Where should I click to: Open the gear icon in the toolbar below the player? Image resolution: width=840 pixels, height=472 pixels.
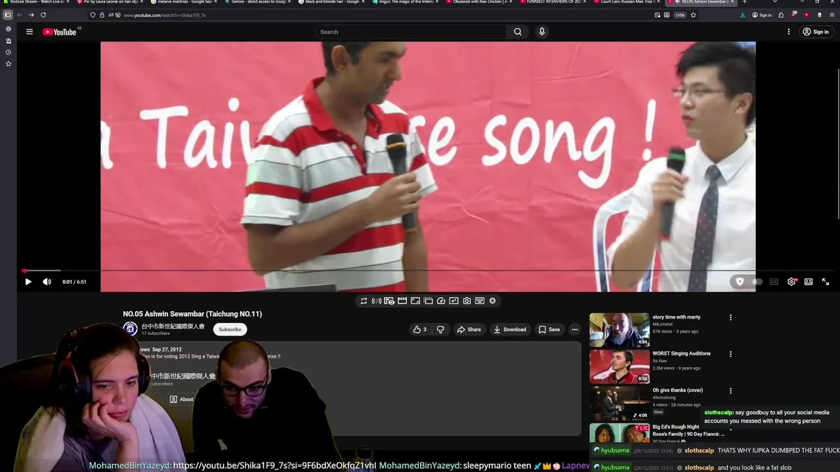click(x=492, y=301)
